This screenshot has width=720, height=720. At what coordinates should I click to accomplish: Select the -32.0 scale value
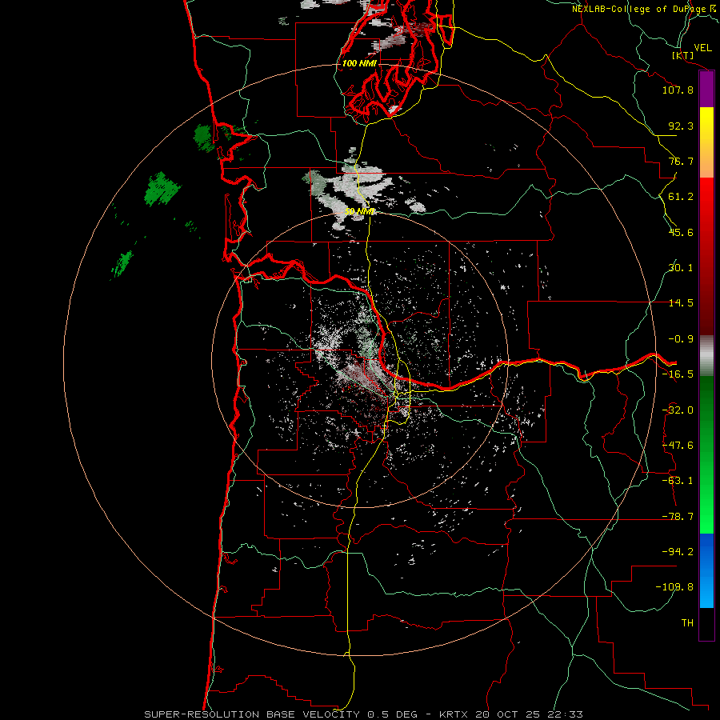(678, 410)
